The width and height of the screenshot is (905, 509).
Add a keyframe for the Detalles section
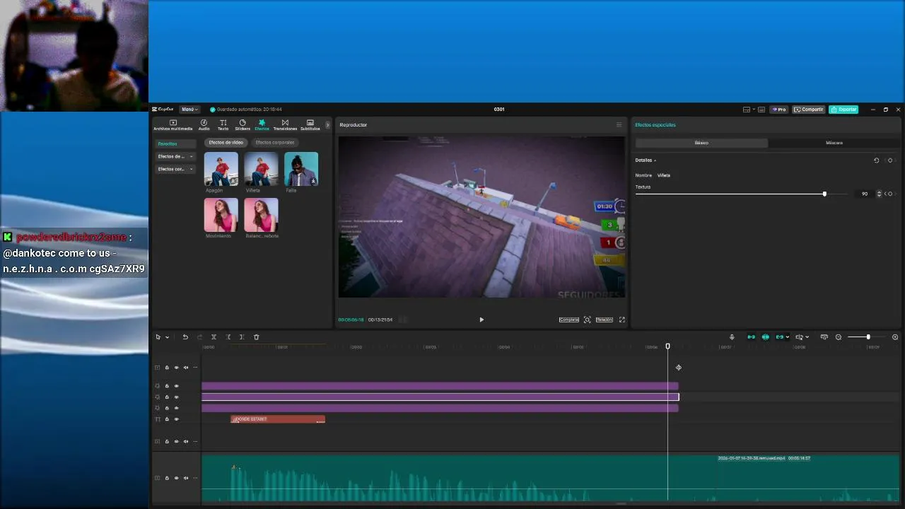890,160
